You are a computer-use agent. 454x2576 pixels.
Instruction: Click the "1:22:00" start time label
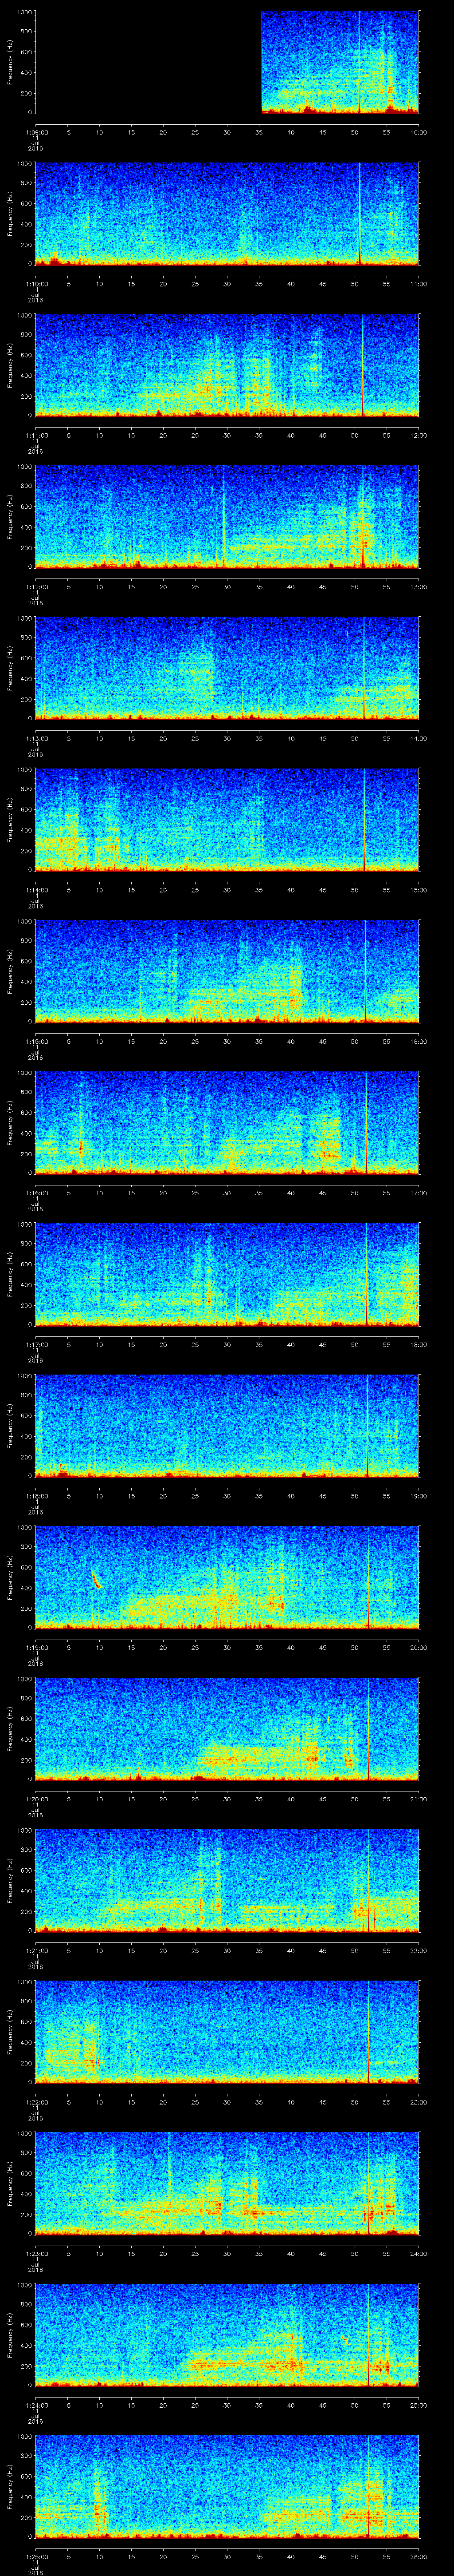(36, 2101)
